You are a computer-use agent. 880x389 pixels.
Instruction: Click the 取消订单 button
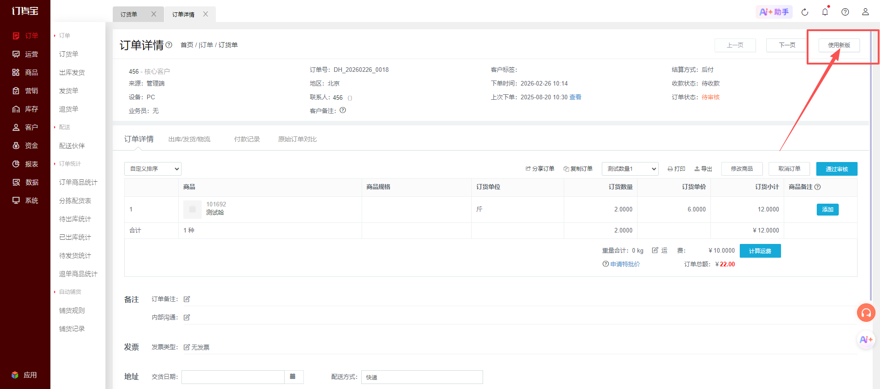click(x=789, y=169)
